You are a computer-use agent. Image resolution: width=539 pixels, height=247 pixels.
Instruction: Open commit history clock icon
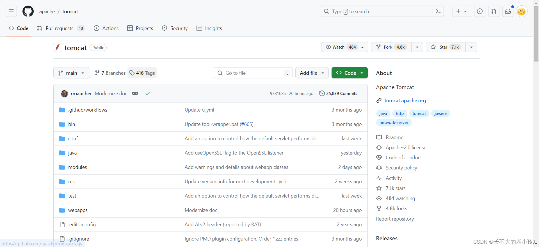point(322,93)
